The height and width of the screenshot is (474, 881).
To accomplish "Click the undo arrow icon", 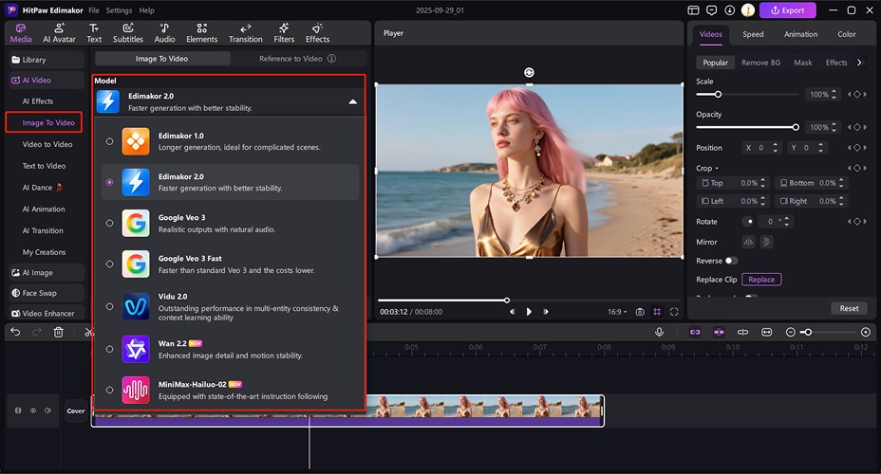I will point(15,332).
